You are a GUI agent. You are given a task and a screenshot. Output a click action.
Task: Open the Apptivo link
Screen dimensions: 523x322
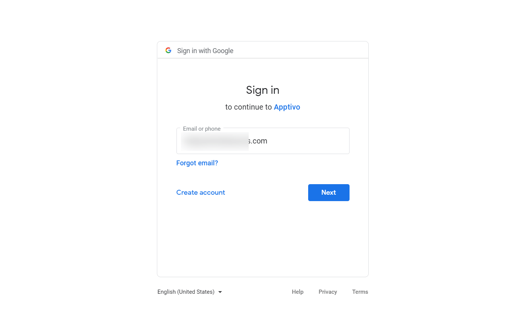coord(287,107)
